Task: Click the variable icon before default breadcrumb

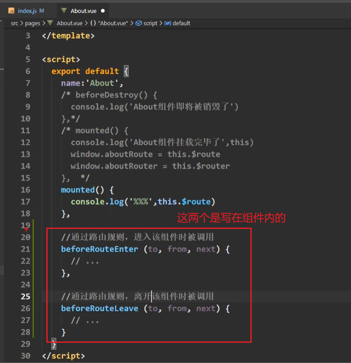Action: coord(168,23)
